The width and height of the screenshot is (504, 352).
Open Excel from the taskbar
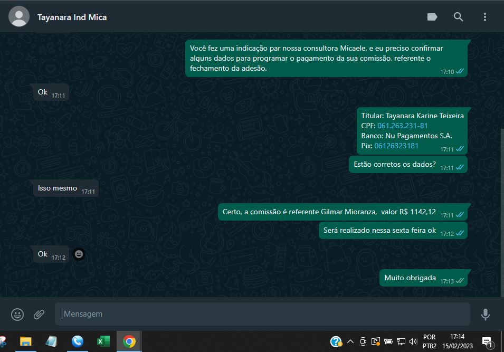click(103, 341)
